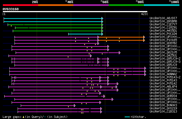Select the AV633168 query title
This screenshot has width=182, height=119.
11,9
